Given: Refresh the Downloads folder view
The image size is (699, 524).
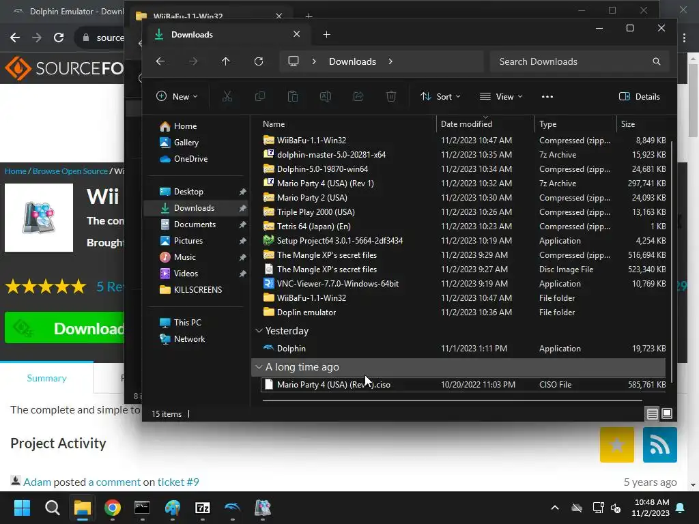Looking at the screenshot, I should 259,61.
